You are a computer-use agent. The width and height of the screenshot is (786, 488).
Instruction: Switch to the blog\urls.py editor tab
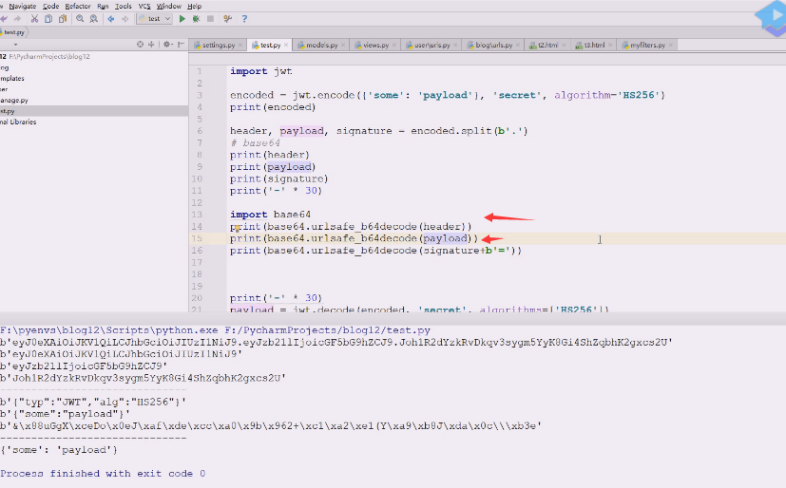pos(494,45)
